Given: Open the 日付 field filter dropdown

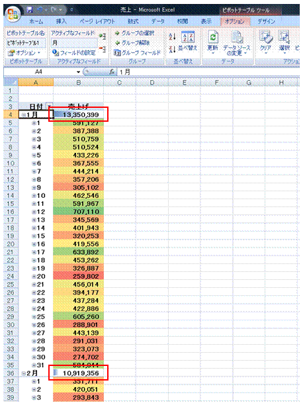Looking at the screenshot, I should pos(50,106).
